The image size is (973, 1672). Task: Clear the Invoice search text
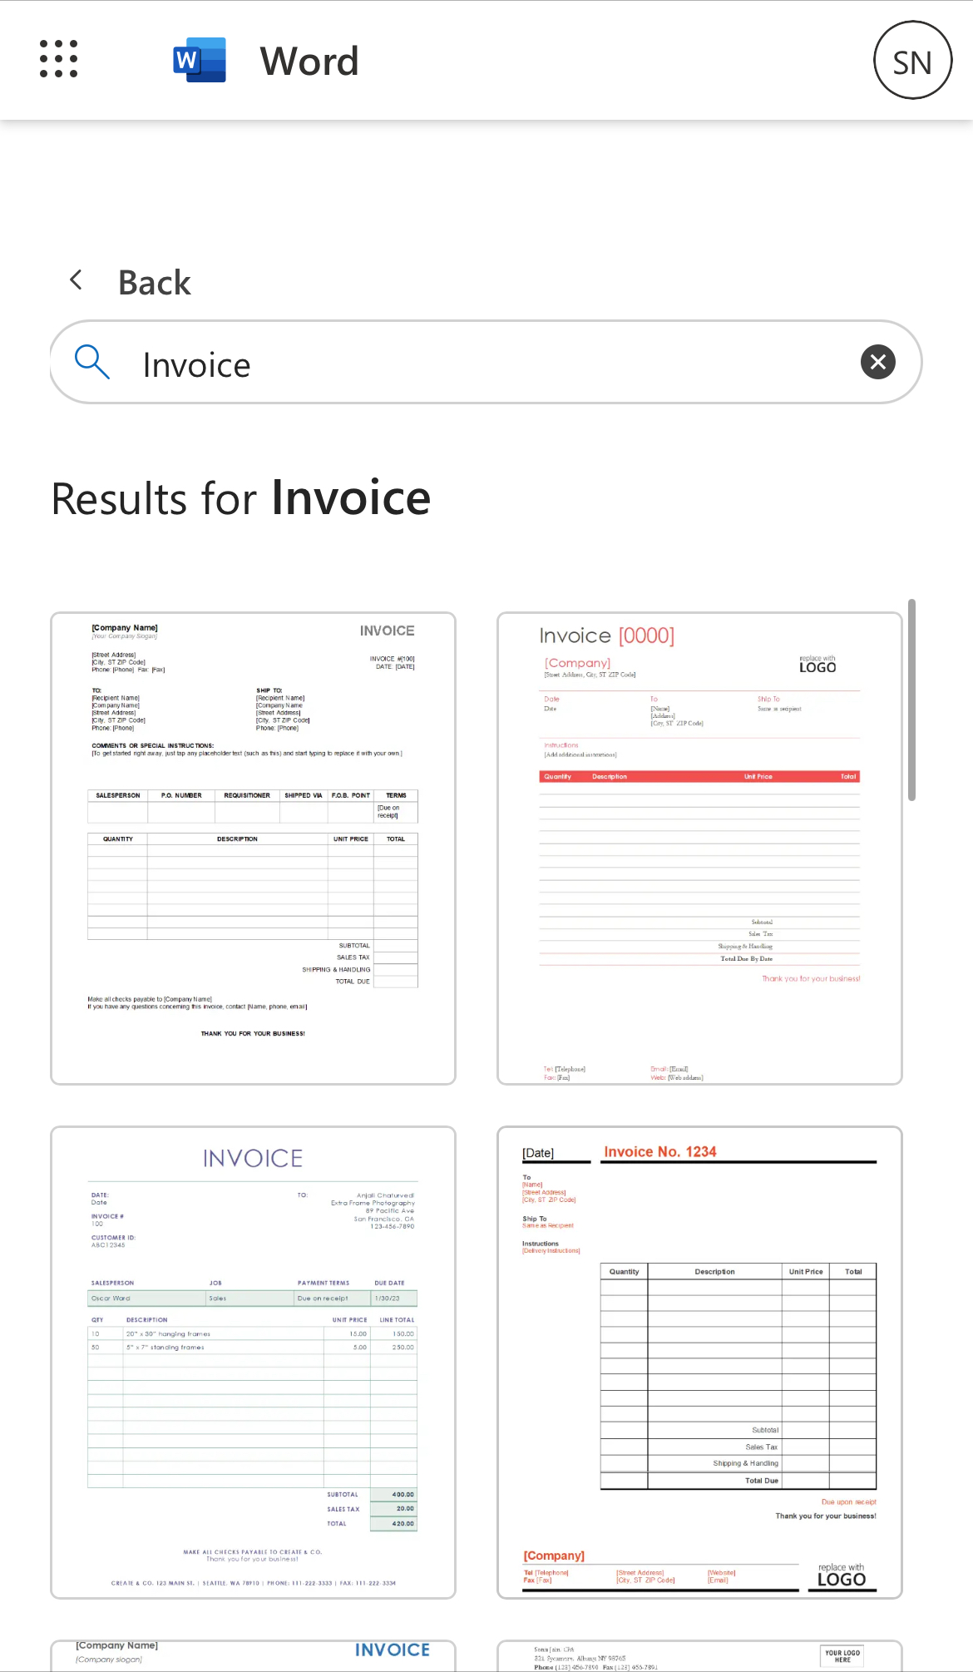coord(877,362)
